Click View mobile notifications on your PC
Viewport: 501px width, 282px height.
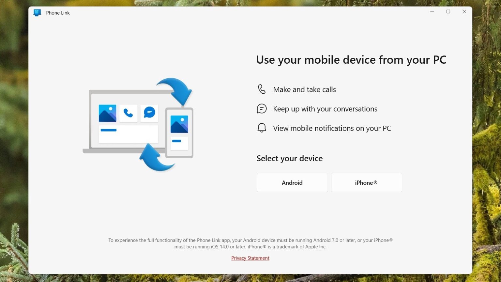click(x=332, y=128)
